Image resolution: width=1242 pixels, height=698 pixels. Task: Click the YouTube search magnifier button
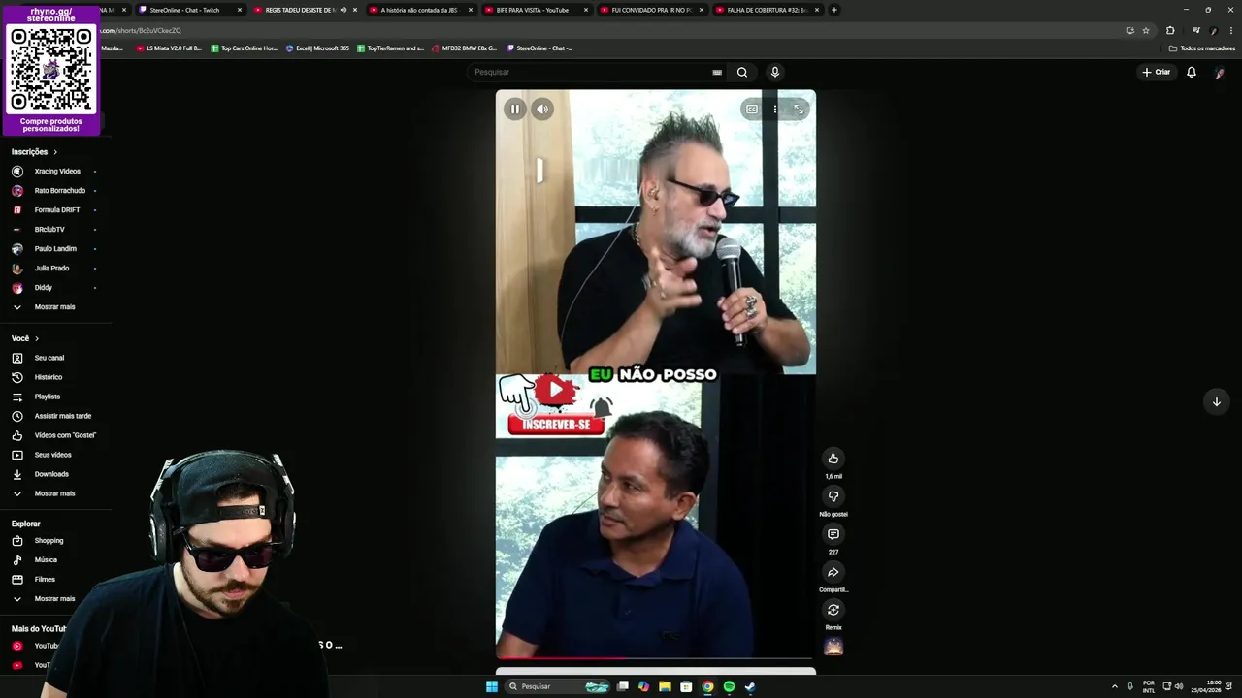pyautogui.click(x=742, y=72)
